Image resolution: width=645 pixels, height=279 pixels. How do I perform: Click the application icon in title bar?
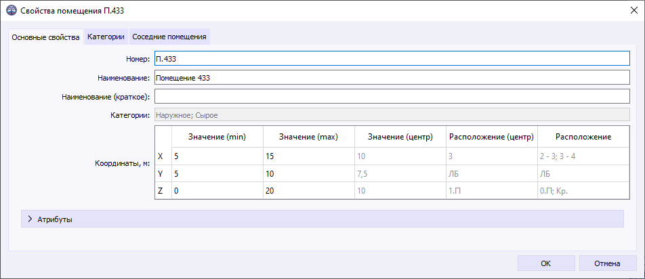pos(11,11)
